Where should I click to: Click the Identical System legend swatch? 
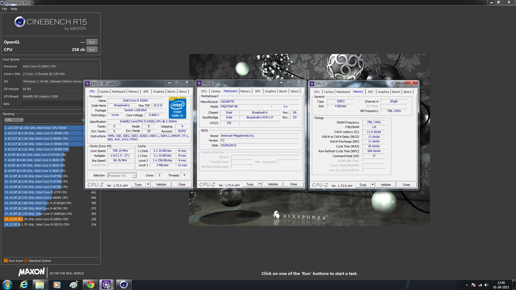click(x=26, y=260)
